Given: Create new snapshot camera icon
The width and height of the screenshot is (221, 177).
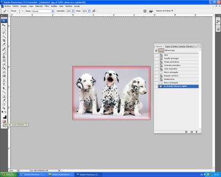Looking at the screenshot, I should 192,132.
